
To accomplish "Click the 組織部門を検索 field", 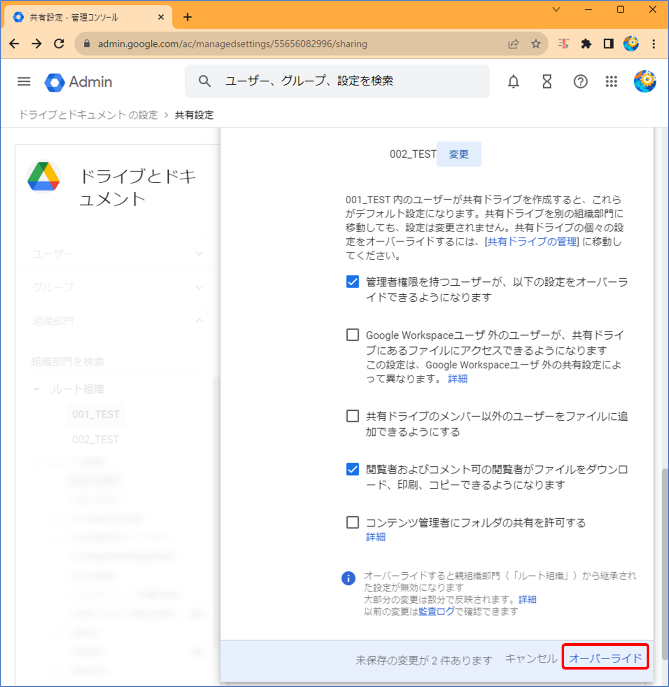I will click(117, 361).
